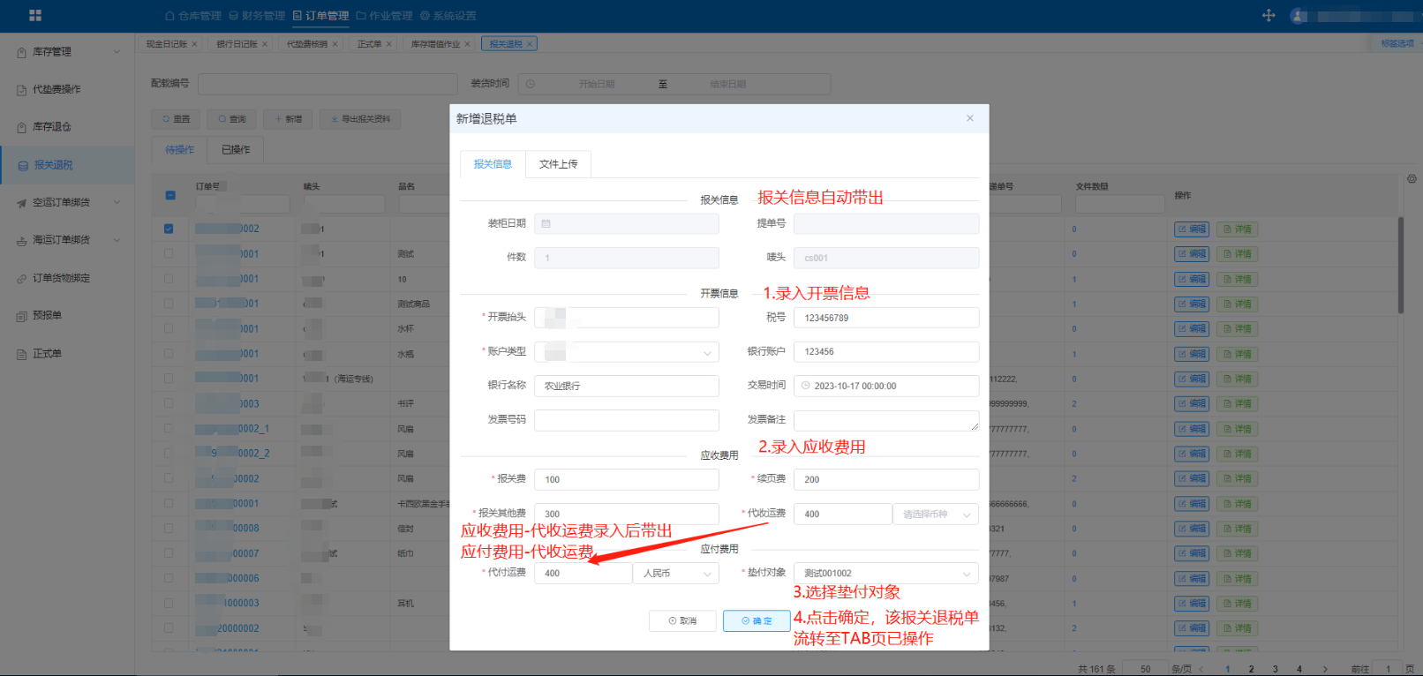
Task: Open table column settings gear icon
Action: 1412,179
